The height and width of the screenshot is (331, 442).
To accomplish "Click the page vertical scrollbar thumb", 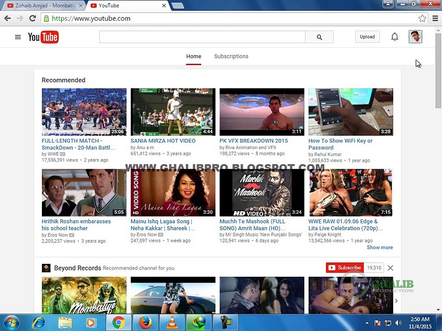I will 438,70.
